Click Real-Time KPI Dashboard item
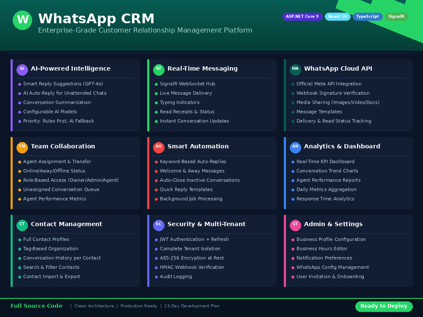423x317 pixels. [x=325, y=161]
